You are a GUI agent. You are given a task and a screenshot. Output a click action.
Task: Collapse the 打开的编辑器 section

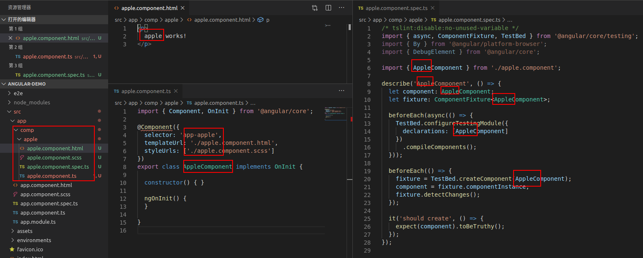(54, 20)
